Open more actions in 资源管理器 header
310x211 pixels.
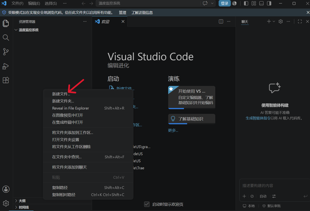pos(85,21)
